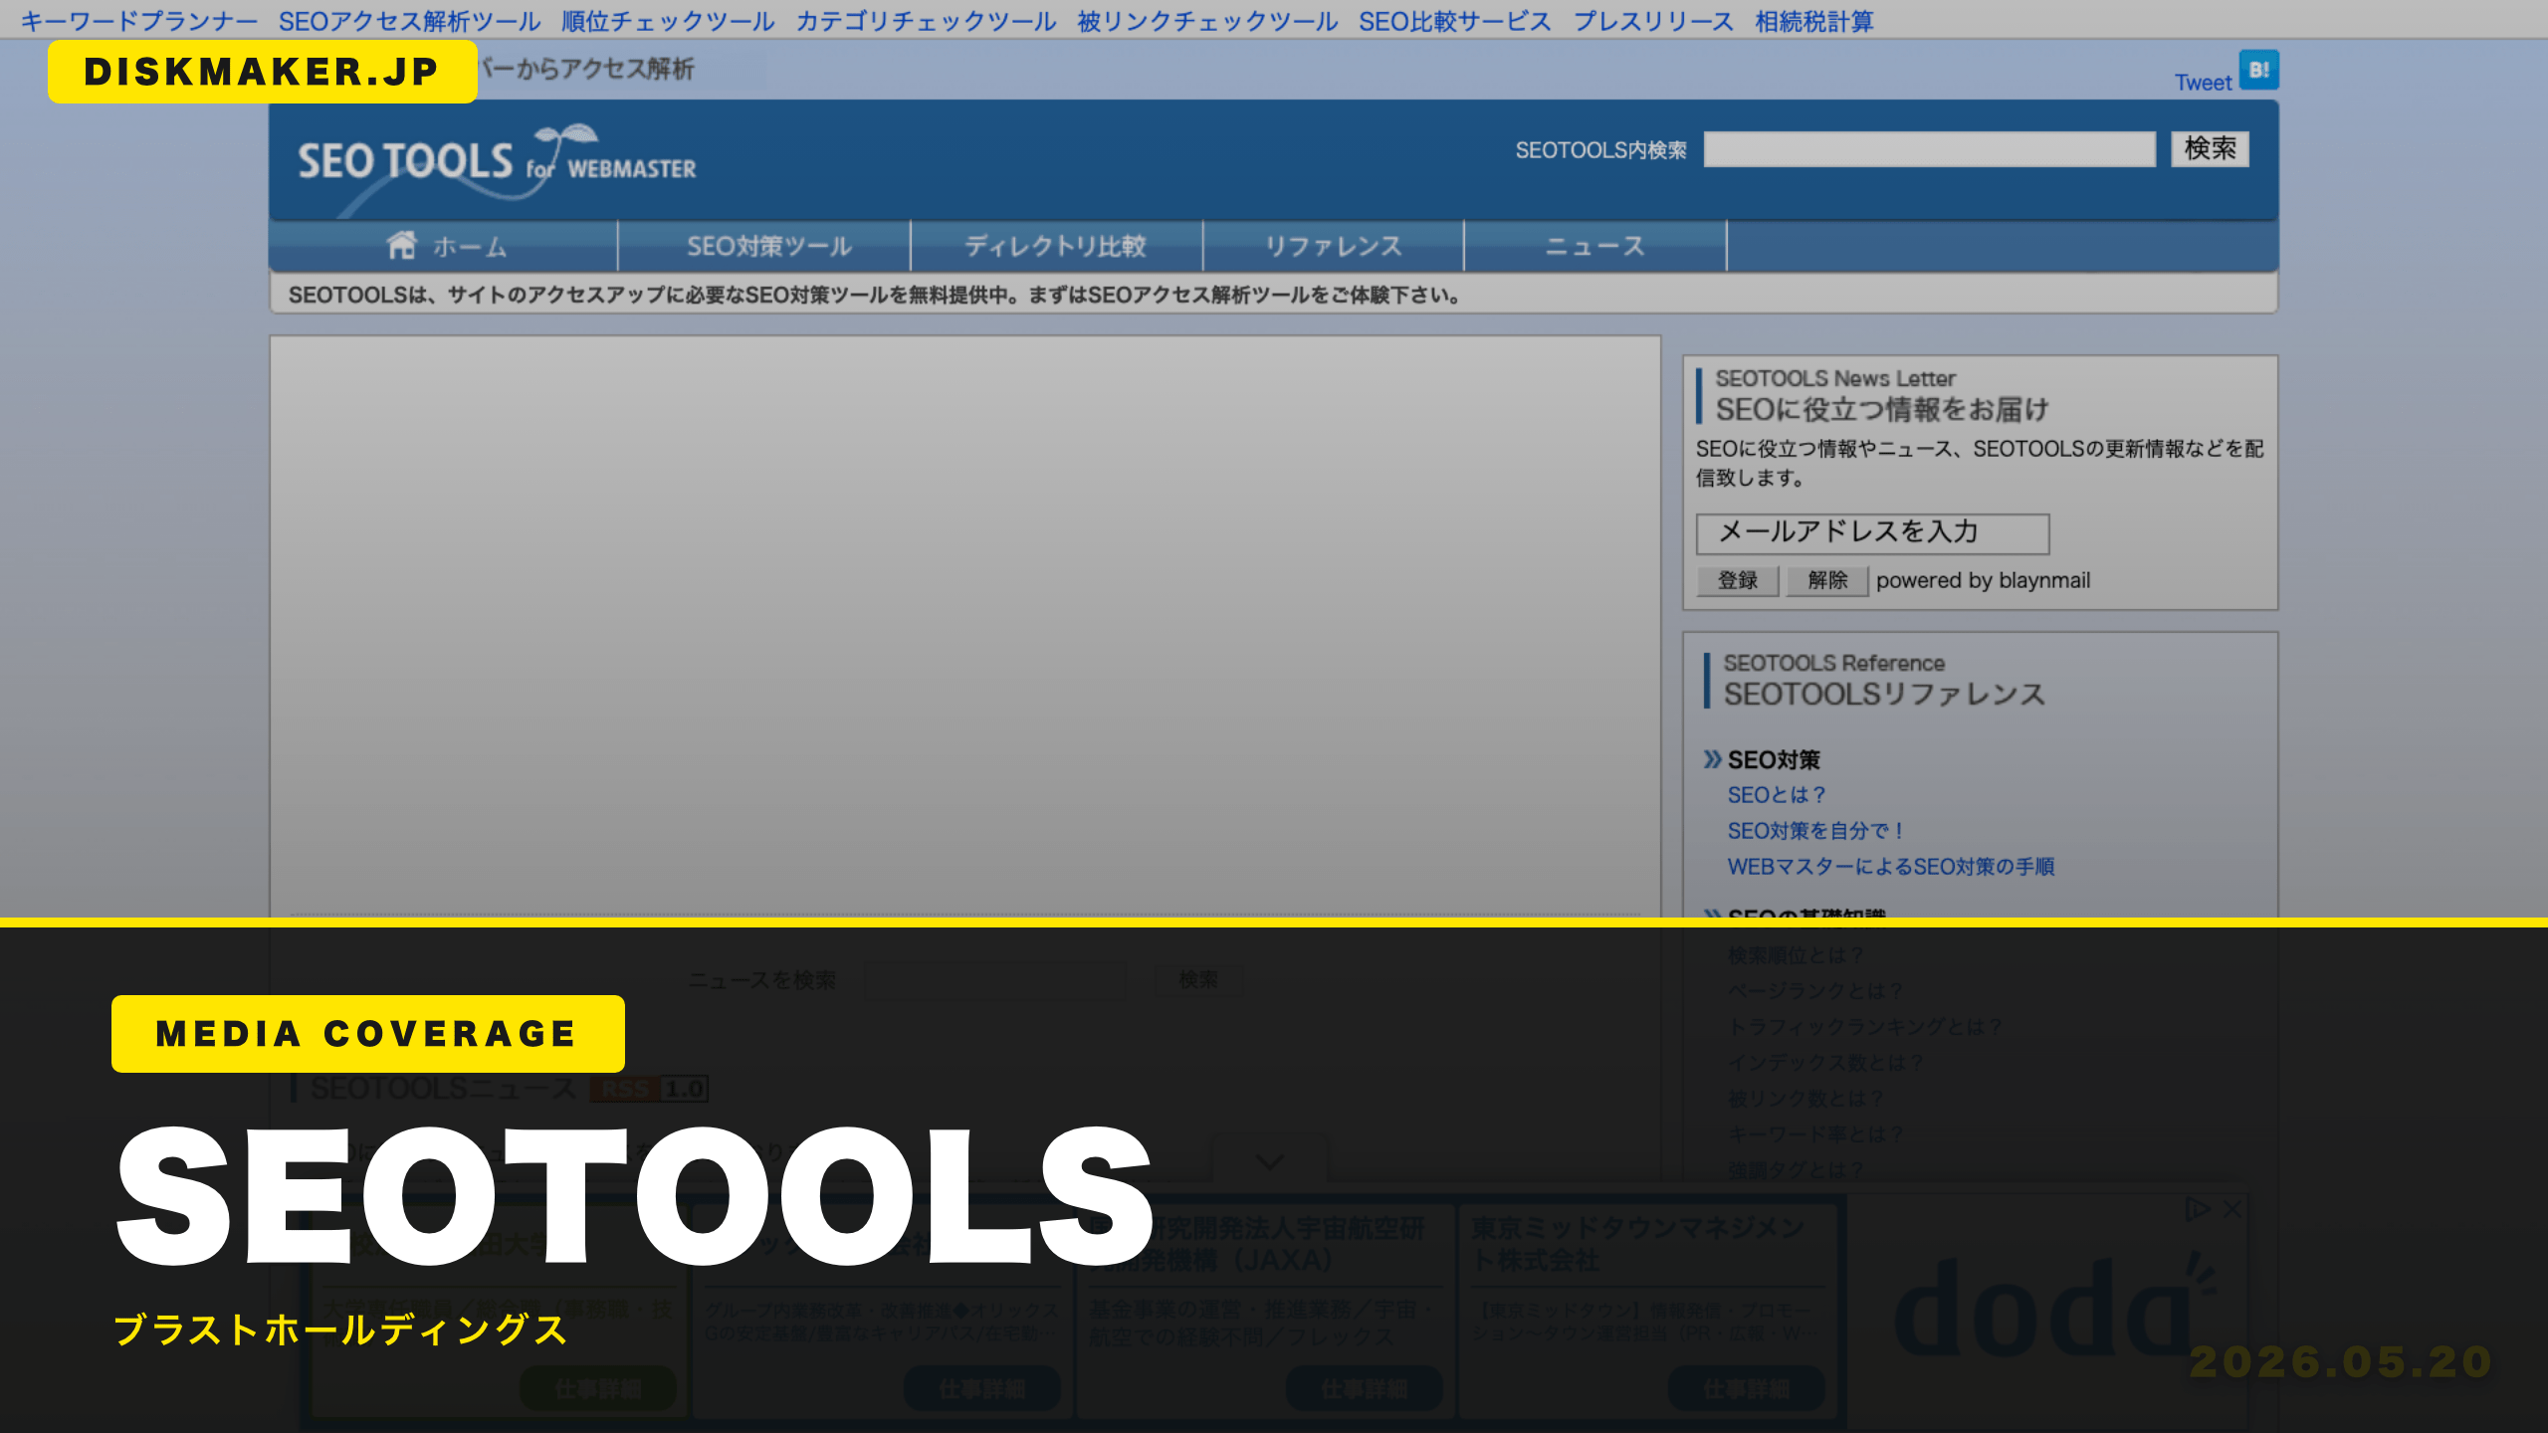Click the 解除 unsubscribe button
This screenshot has width=2548, height=1433.
coord(1827,580)
